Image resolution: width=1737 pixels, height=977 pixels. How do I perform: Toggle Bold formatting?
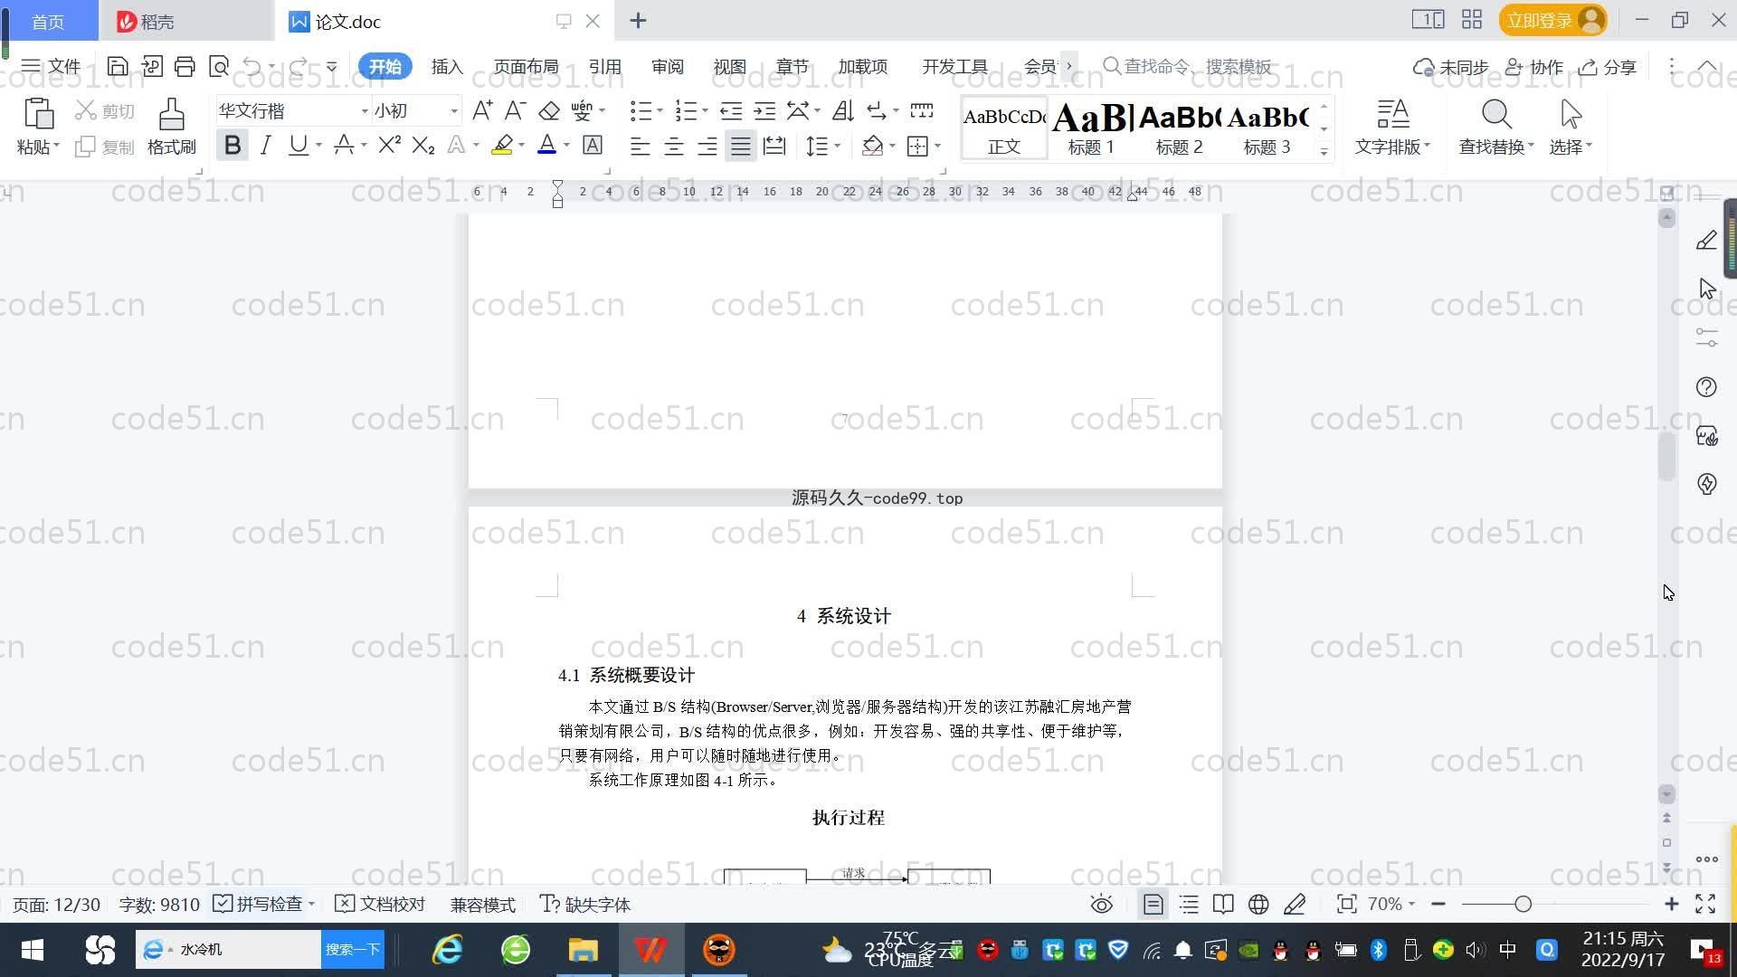tap(233, 145)
